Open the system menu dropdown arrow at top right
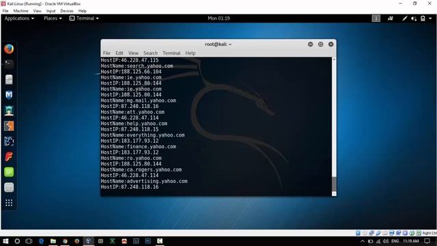Screen dimensions: 437x246 point(430,18)
